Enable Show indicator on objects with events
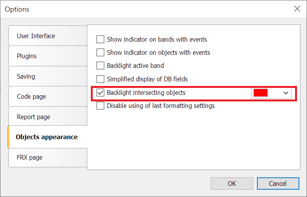The height and width of the screenshot is (197, 307). click(100, 52)
